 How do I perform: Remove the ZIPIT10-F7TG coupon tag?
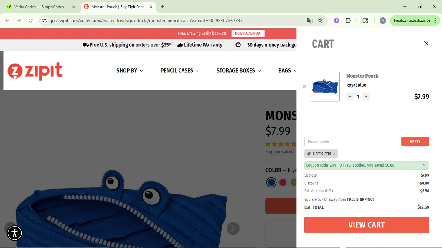(x=334, y=154)
